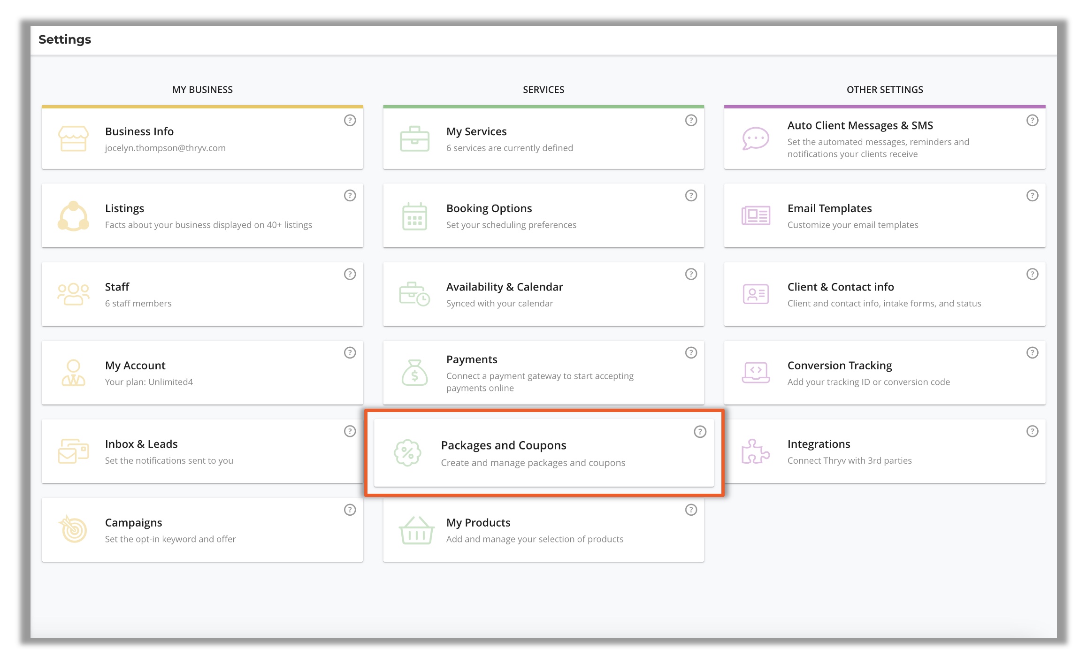Open help for Staff card

click(x=350, y=274)
